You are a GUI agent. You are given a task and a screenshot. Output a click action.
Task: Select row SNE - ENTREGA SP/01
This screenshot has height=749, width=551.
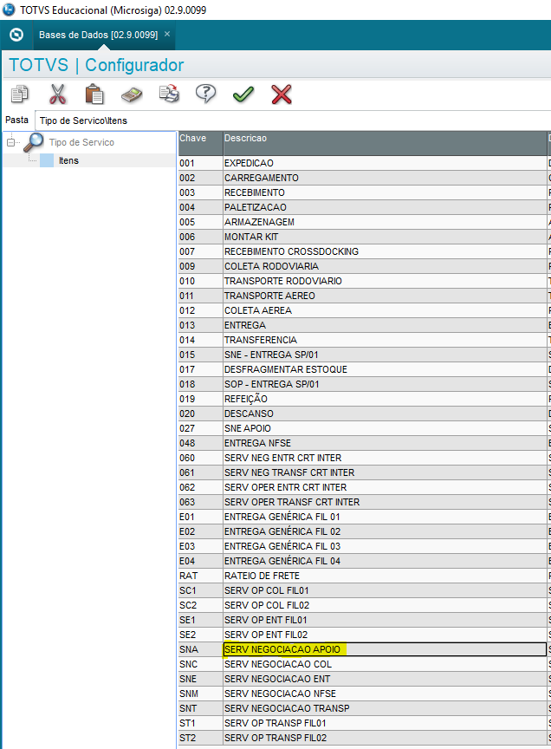pyautogui.click(x=363, y=355)
